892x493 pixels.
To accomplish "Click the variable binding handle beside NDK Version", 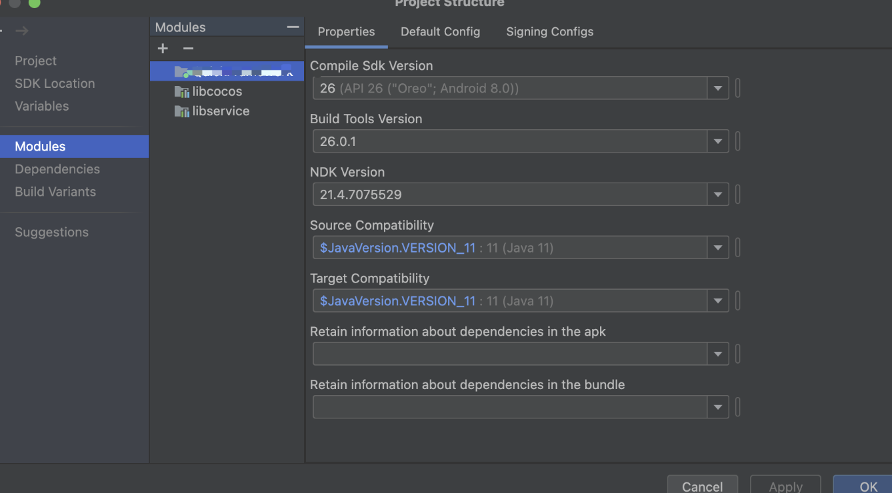I will [x=738, y=195].
